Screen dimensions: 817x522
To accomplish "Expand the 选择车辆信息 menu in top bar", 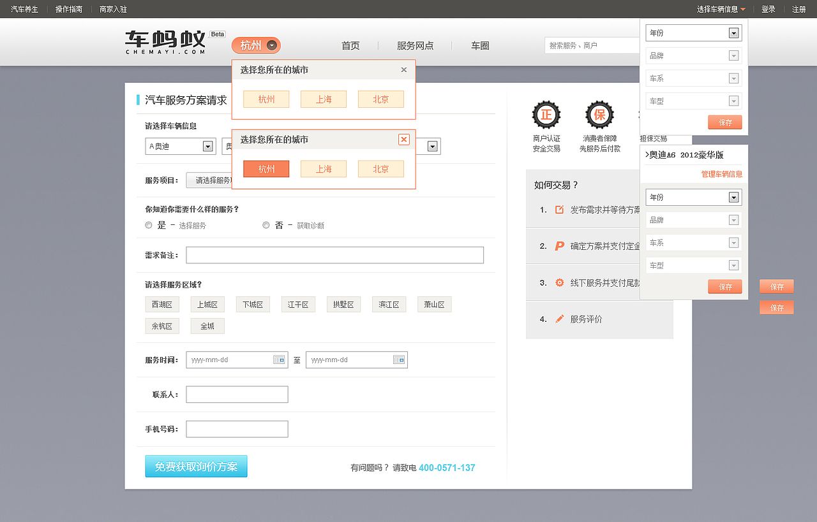I will pyautogui.click(x=721, y=9).
